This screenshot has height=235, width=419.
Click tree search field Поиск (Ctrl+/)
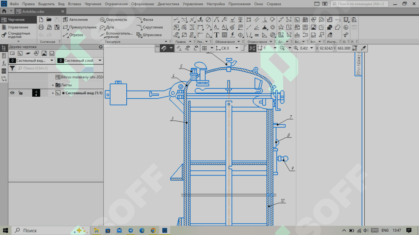point(60,68)
